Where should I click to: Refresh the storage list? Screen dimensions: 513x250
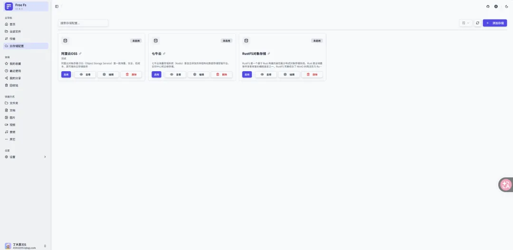click(x=478, y=23)
